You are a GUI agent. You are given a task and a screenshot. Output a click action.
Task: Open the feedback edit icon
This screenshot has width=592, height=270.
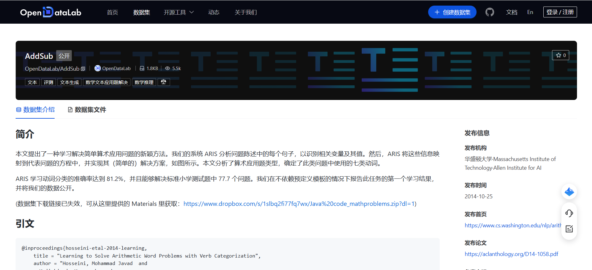tap(569, 229)
